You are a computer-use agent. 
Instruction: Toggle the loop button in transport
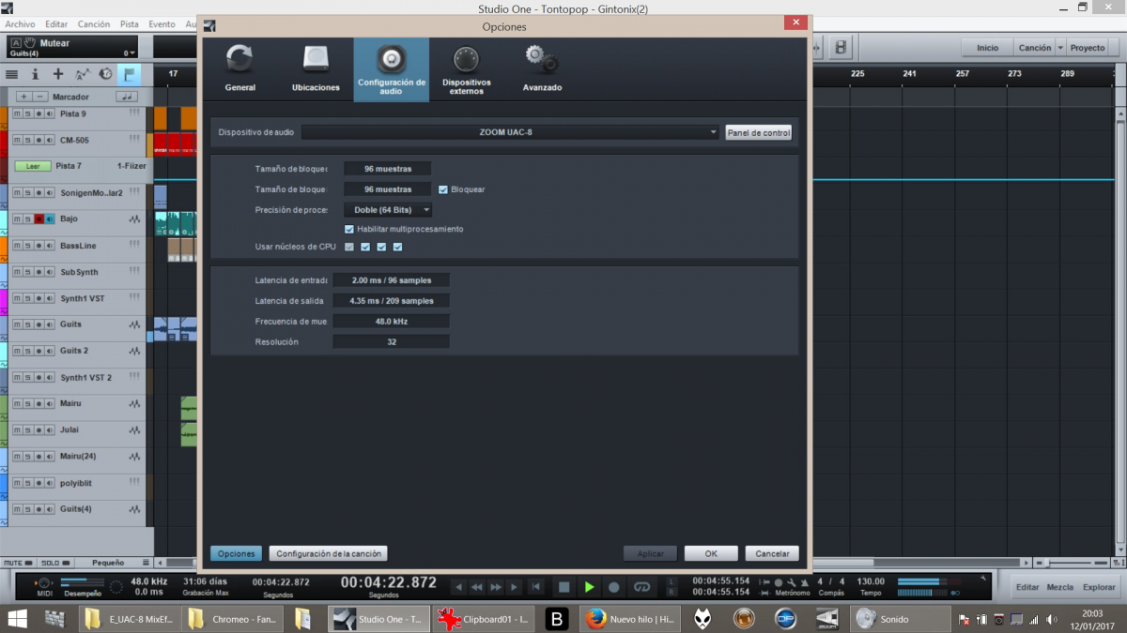642,587
